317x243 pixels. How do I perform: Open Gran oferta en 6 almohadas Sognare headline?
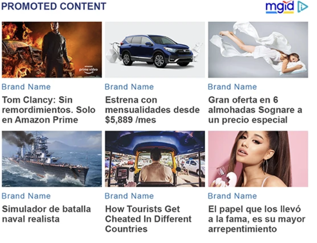(x=255, y=110)
